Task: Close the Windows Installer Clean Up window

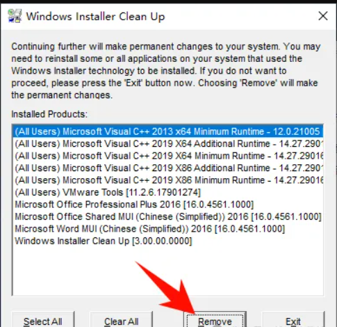Action: click(322, 16)
